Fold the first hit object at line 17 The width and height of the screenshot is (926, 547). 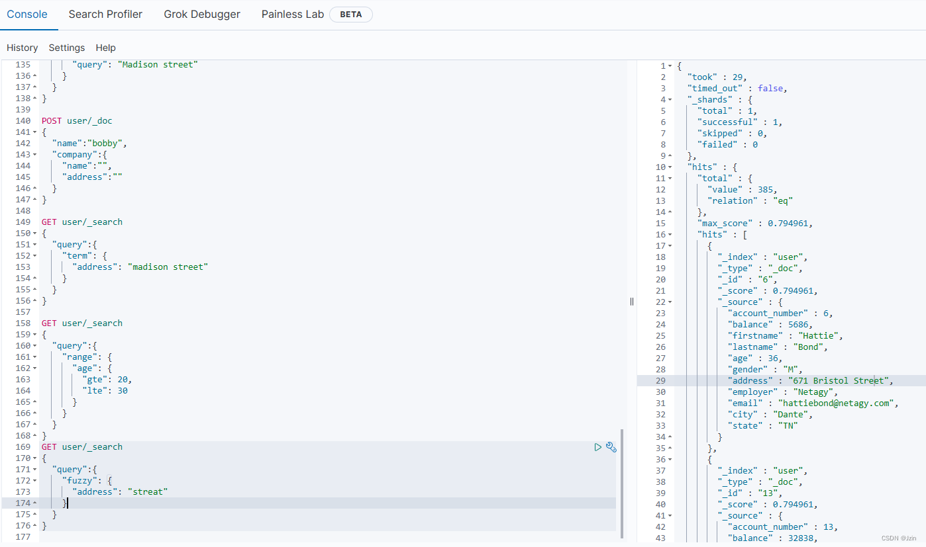[670, 246]
